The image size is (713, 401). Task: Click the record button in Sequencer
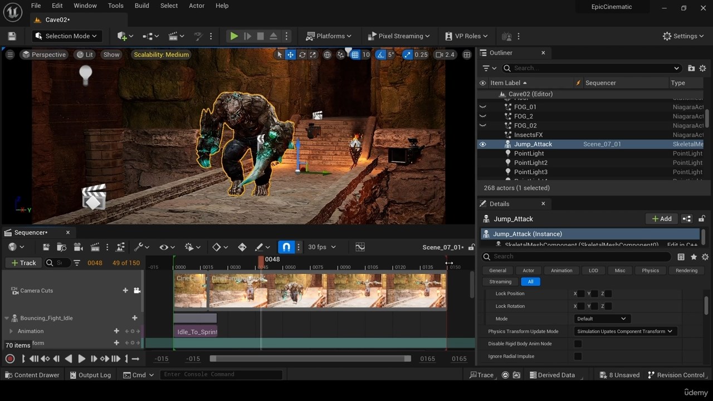click(x=10, y=359)
